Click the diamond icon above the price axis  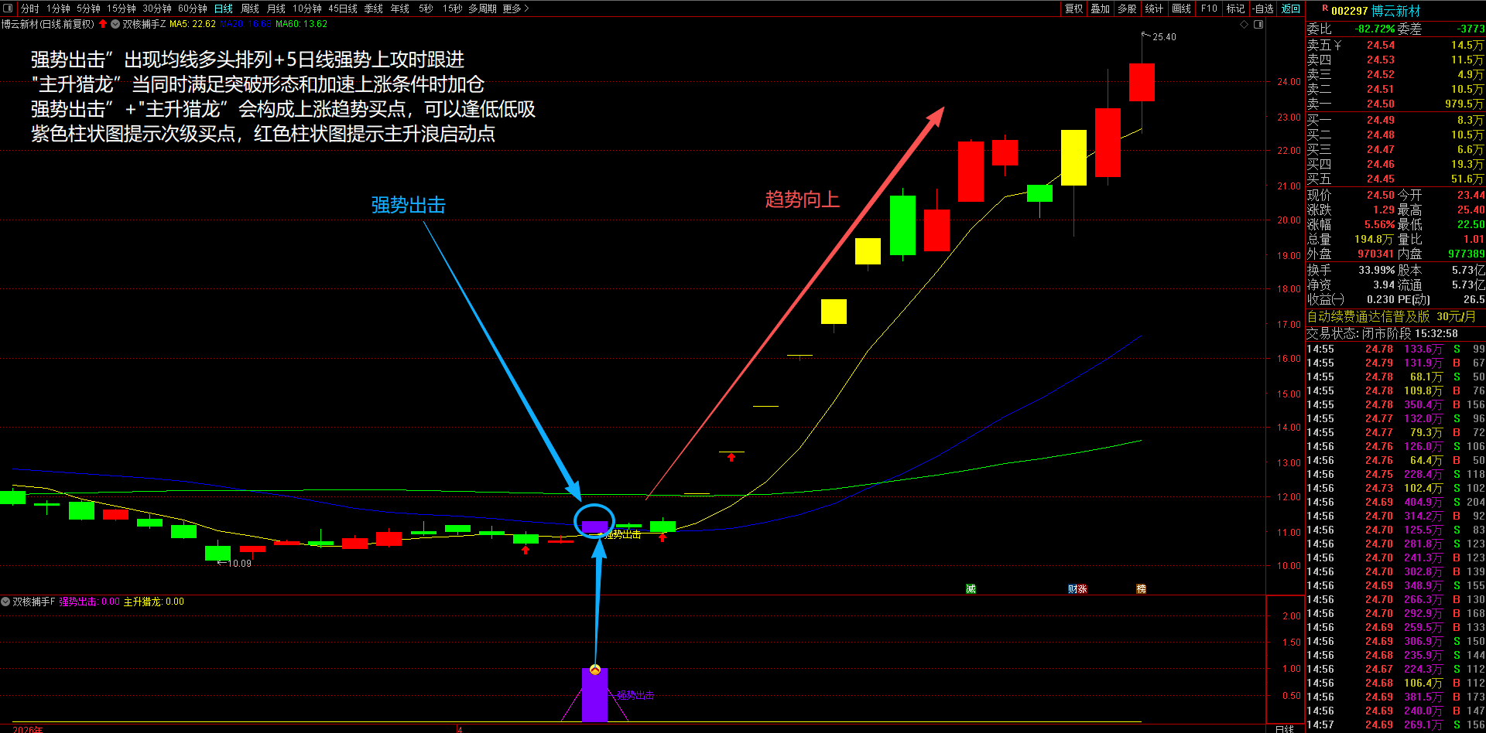1245,24
